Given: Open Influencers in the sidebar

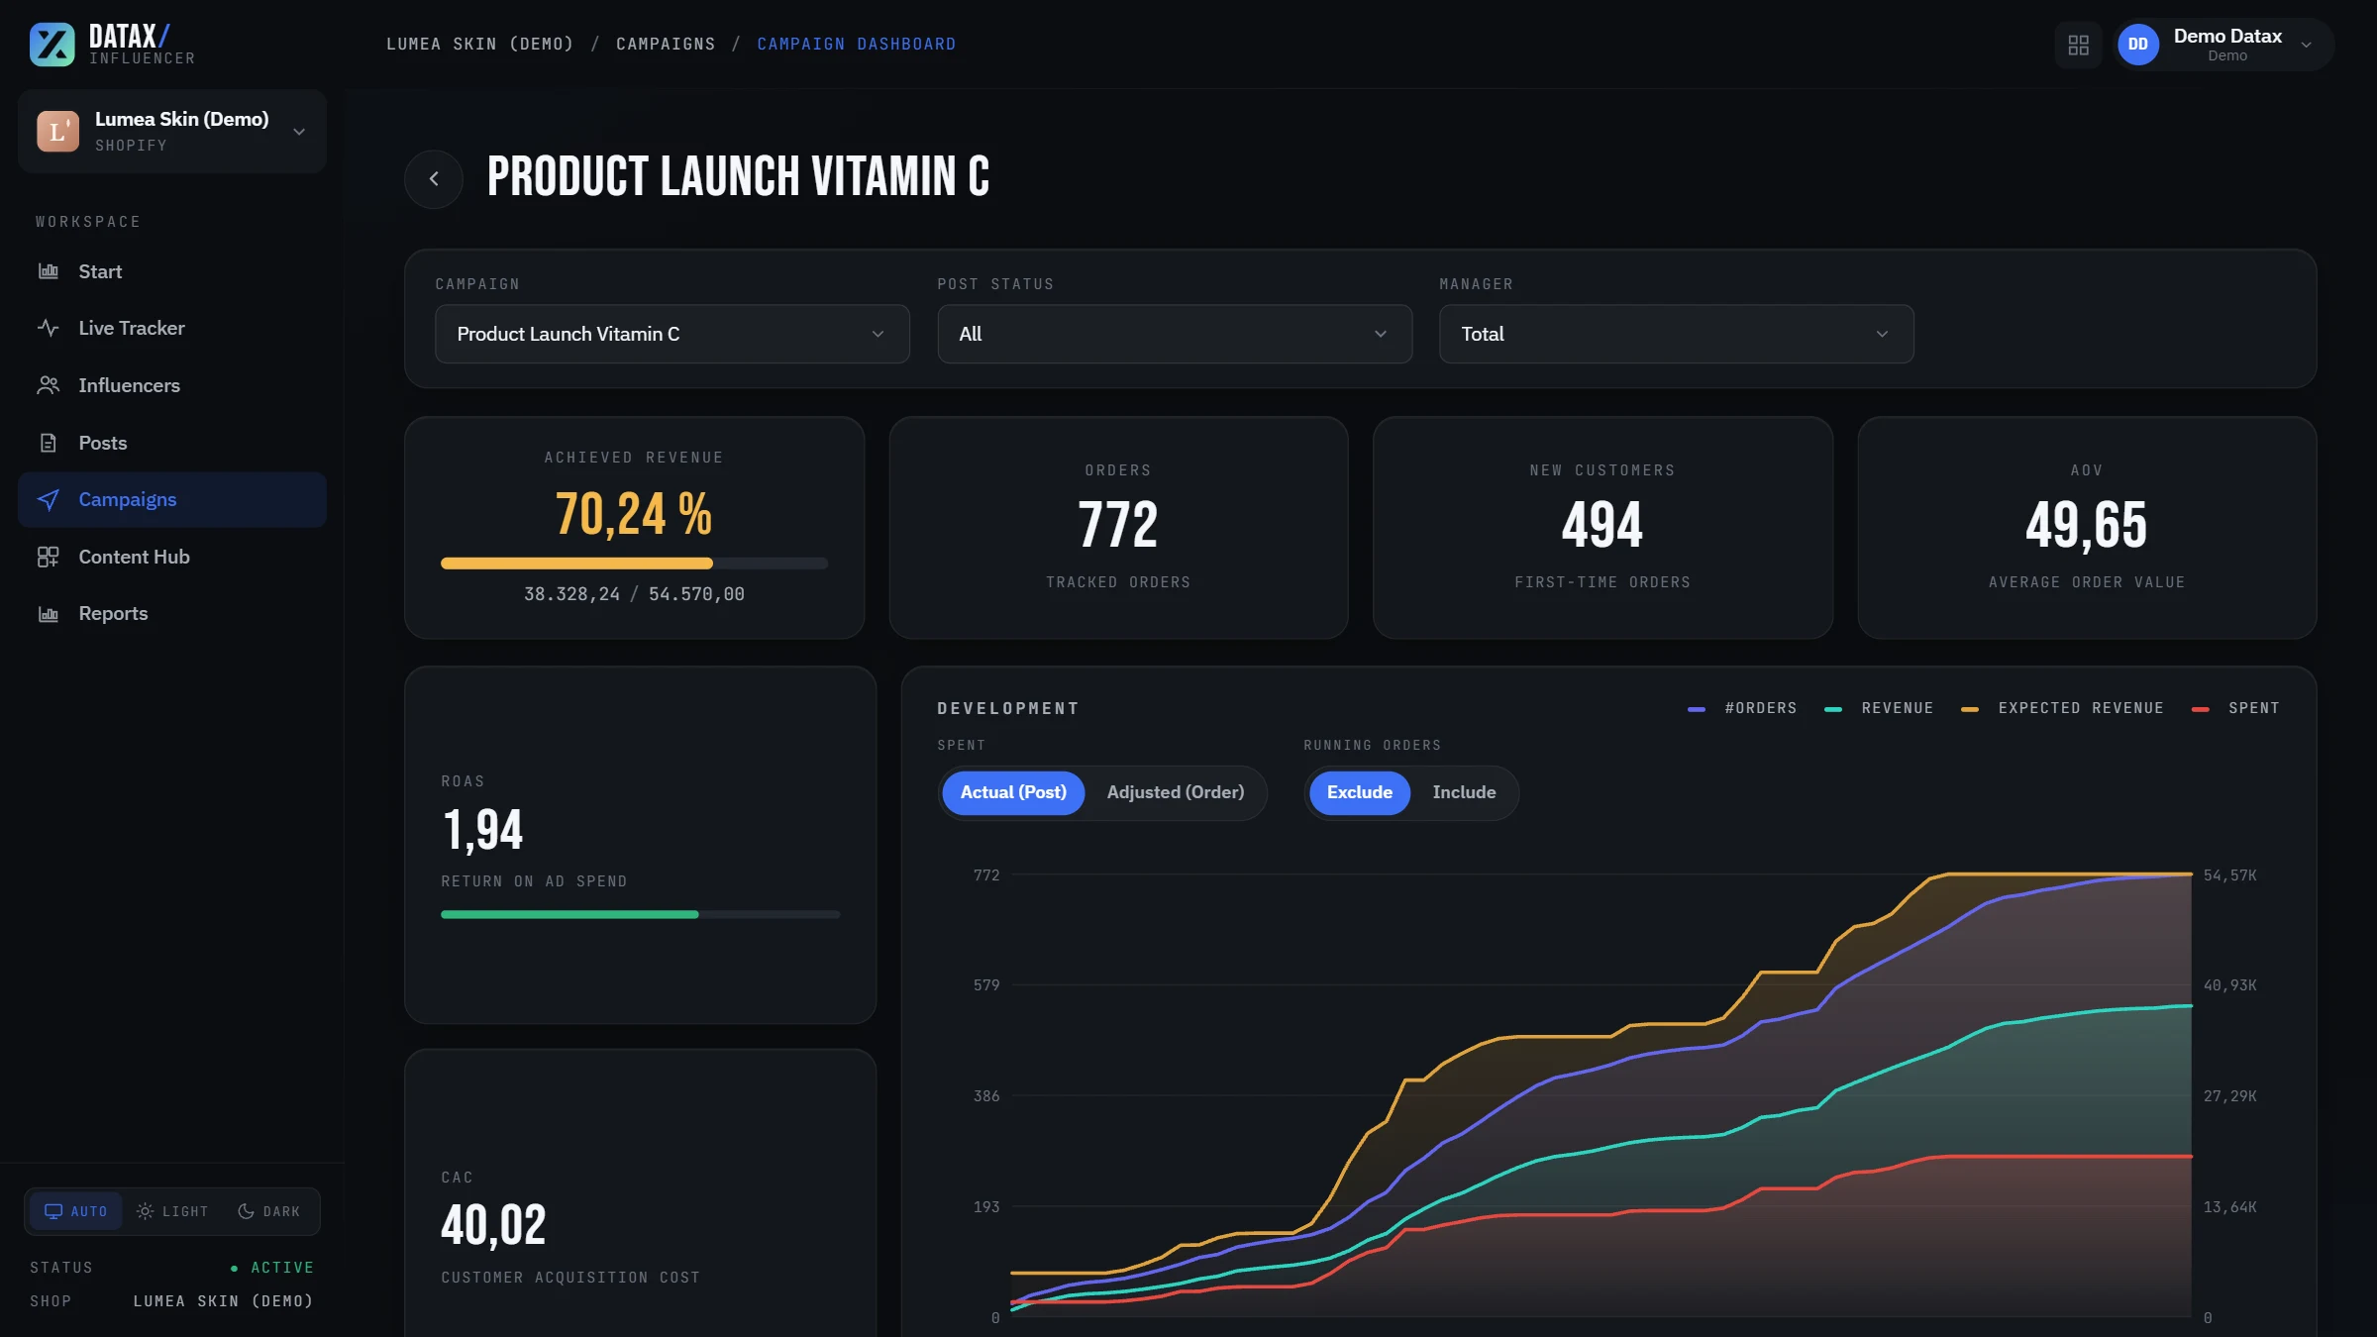Looking at the screenshot, I should click(172, 385).
